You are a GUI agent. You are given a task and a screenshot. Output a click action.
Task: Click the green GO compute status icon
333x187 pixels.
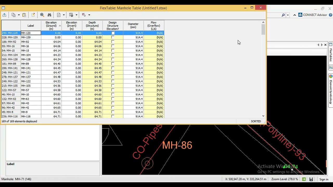click(x=304, y=179)
